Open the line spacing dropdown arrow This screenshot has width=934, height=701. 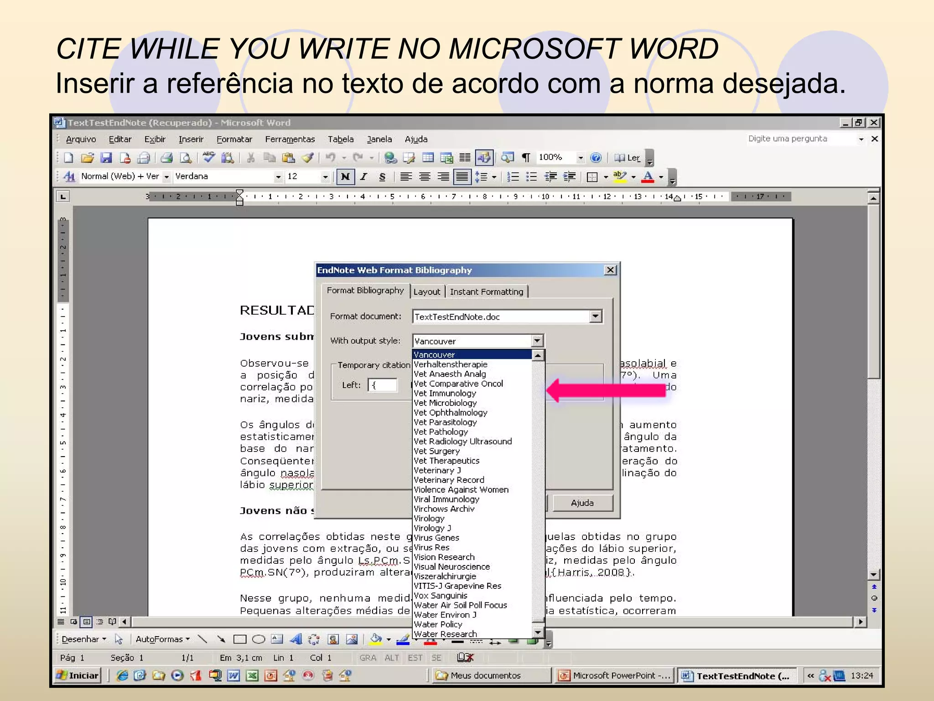point(494,177)
